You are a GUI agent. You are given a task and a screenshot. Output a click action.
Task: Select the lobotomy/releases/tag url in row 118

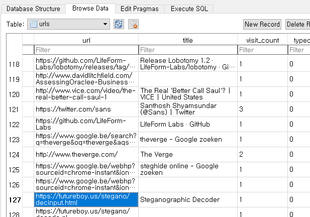click(86, 64)
